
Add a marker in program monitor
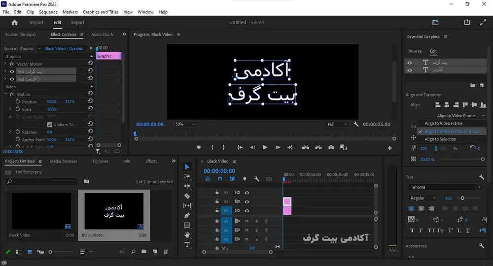coord(199,147)
